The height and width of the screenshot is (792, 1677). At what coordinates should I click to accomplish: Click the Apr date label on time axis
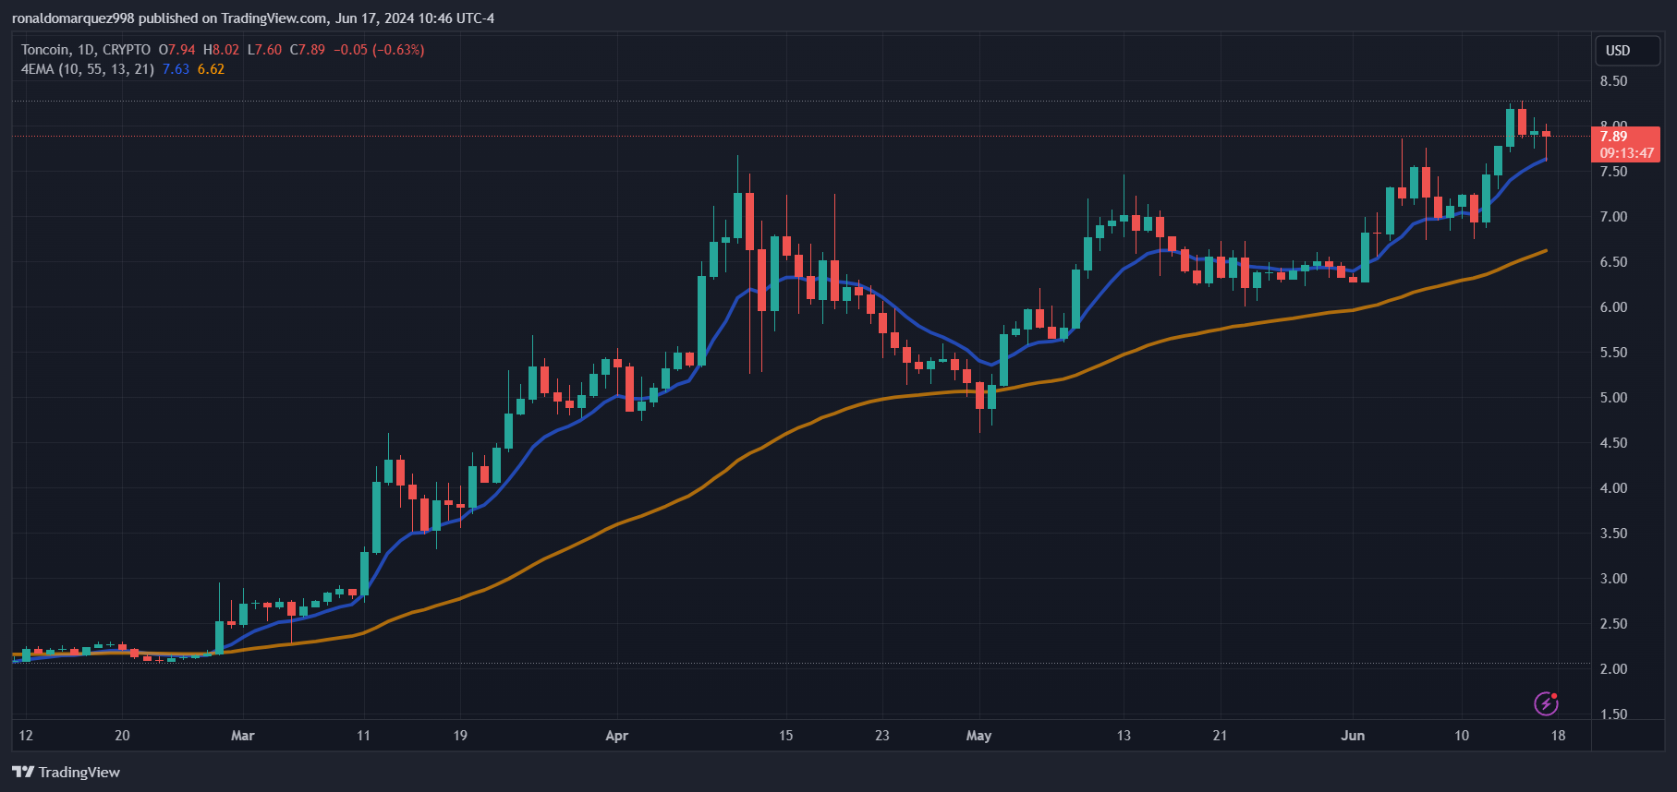[616, 736]
